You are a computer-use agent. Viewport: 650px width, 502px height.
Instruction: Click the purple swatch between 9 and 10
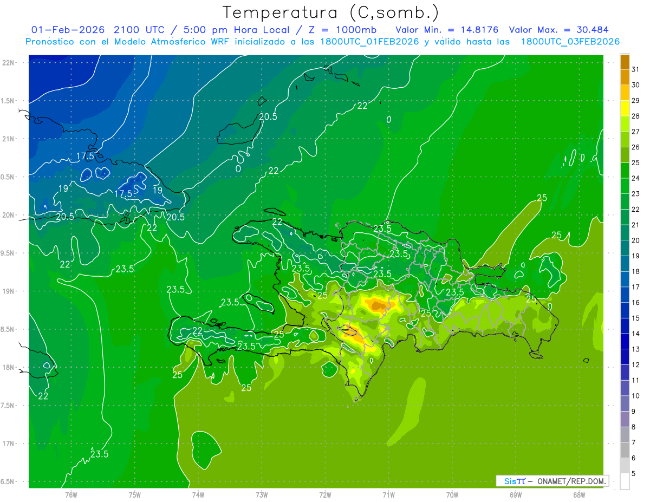(625, 403)
